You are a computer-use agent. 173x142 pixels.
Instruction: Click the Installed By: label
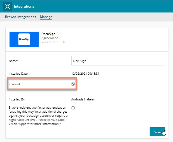coord(17,99)
